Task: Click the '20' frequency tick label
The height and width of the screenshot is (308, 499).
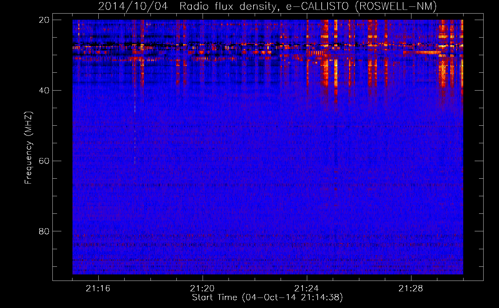Action: [x=44, y=20]
